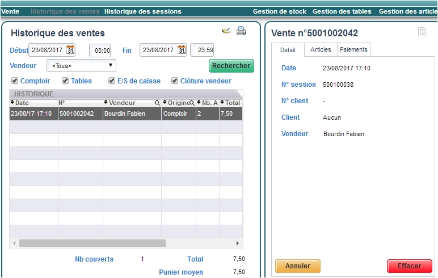The height and width of the screenshot is (278, 438).
Task: Open Historique des sessions in the top menu
Action: [142, 11]
